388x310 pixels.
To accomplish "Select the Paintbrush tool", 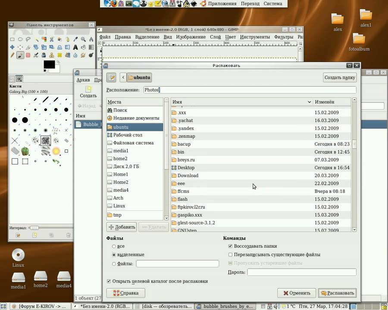I will point(20,55).
